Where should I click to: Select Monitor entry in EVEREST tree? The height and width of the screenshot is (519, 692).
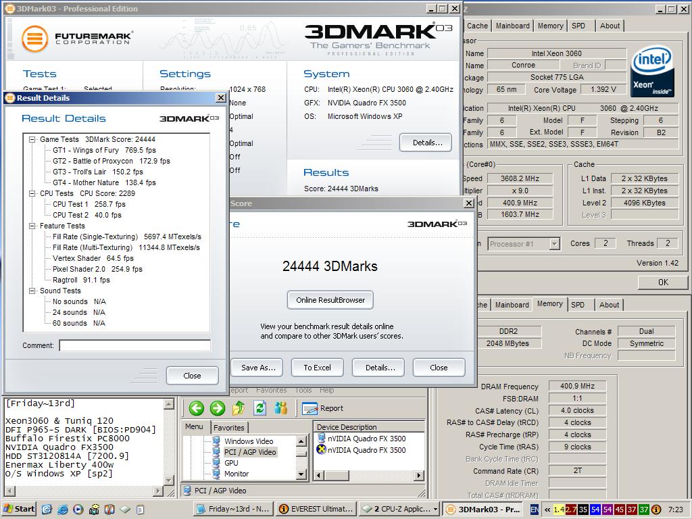237,474
